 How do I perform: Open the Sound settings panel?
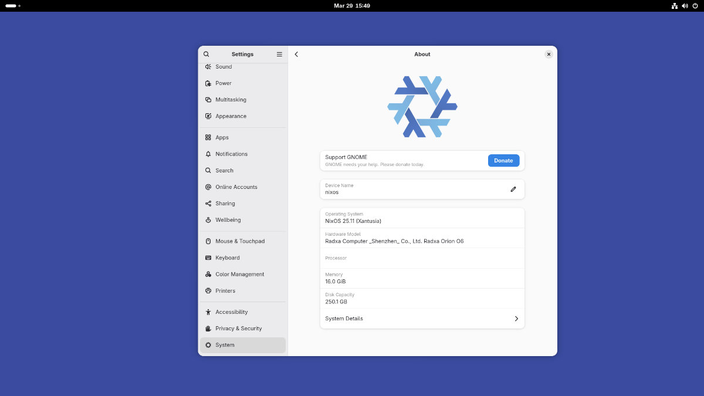click(243, 67)
